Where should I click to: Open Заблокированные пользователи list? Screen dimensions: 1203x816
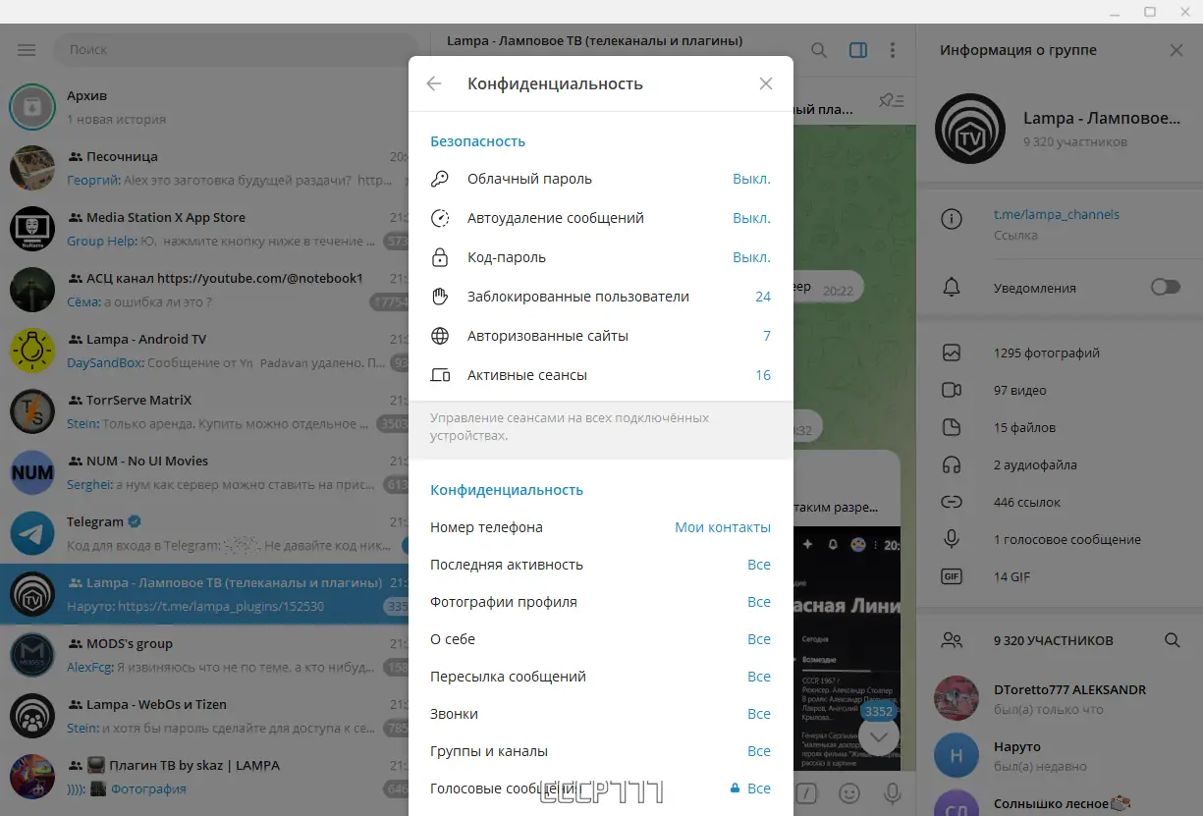point(600,297)
